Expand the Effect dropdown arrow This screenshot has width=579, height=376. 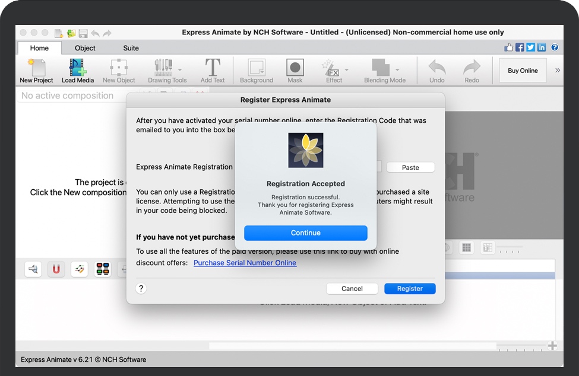[x=346, y=69]
